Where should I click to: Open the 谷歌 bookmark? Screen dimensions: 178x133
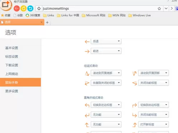coord(18,15)
